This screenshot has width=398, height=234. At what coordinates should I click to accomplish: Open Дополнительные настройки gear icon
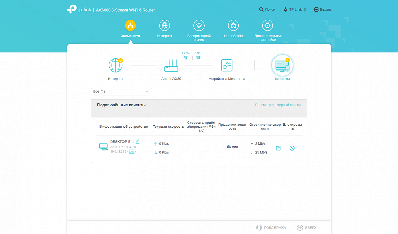pos(267,26)
